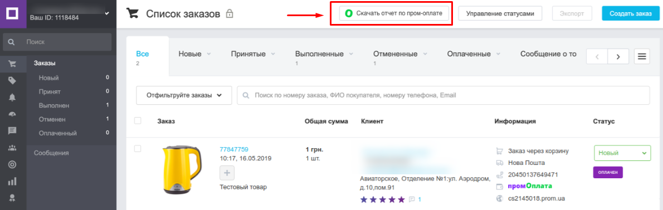Click the cs2145018.prom.ua site text
The height and width of the screenshot is (210, 663).
point(537,198)
